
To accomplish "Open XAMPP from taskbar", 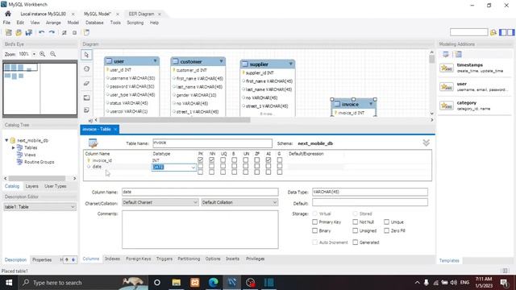I will click(195, 283).
